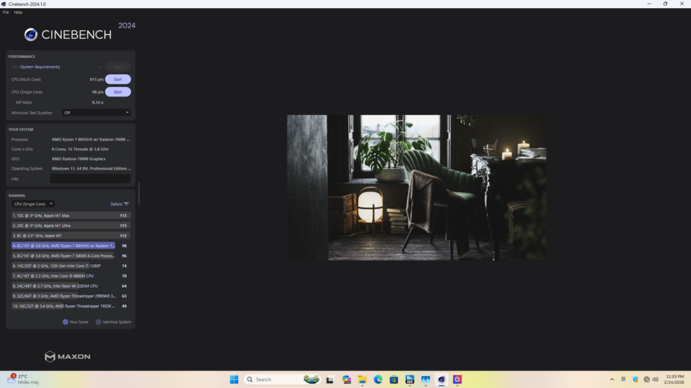Open the Microsoft Store taskbar icon
691x388 pixels.
coord(394,379)
